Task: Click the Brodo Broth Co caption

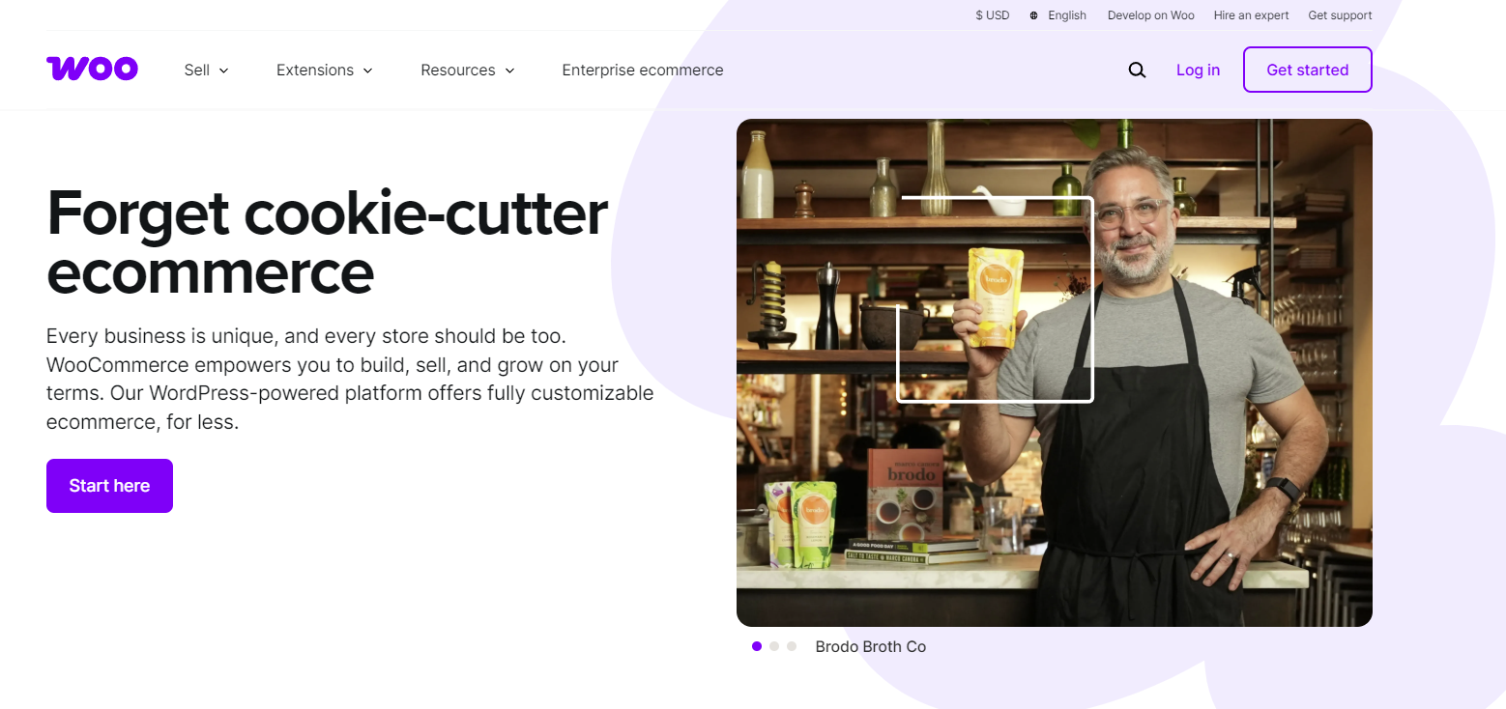Action: coord(871,646)
